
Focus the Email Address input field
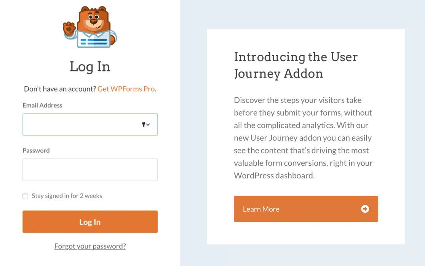click(x=76, y=124)
